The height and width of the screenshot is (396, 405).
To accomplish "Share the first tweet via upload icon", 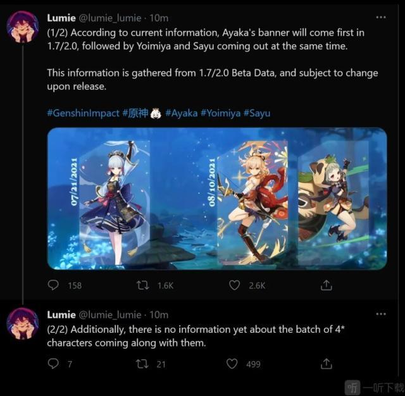I will pos(327,285).
